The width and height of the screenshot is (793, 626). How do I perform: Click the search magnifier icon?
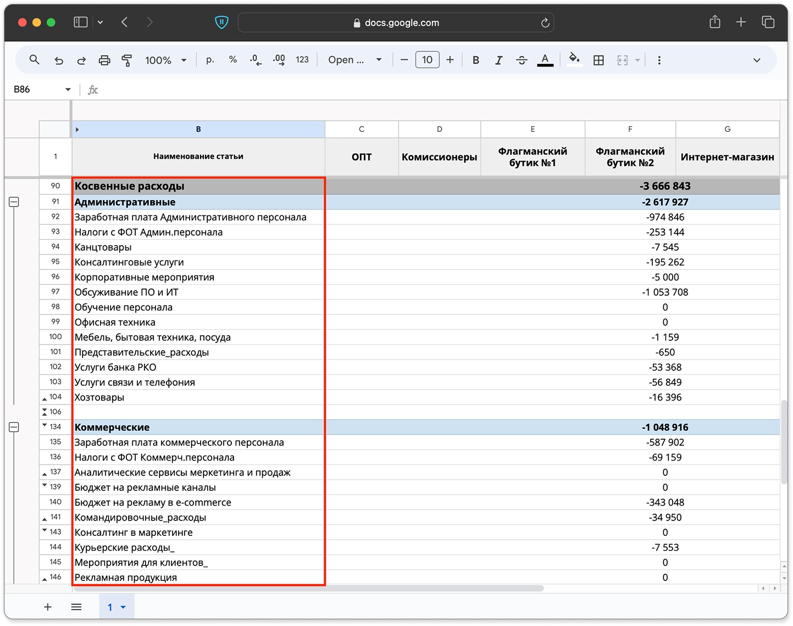point(34,60)
